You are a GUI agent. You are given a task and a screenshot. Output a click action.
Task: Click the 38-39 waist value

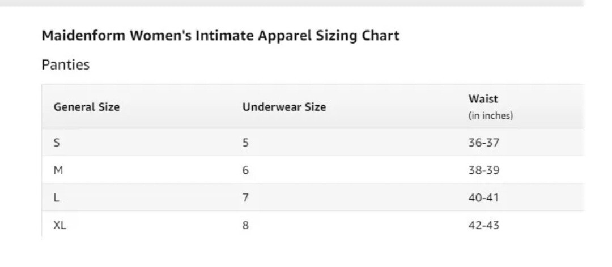click(x=484, y=170)
